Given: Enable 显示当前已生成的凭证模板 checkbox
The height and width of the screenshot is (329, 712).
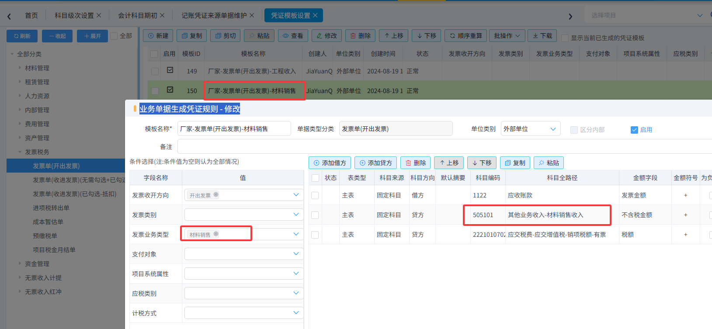Looking at the screenshot, I should point(565,38).
